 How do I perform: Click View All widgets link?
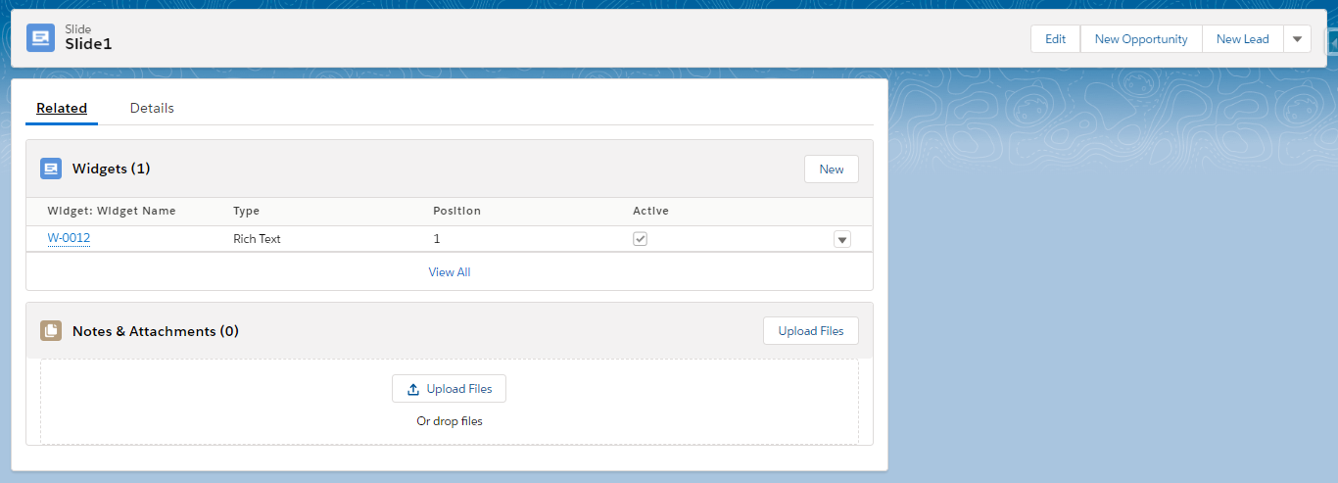(450, 272)
